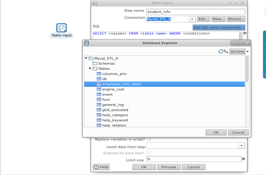
Task: Select the general_log table icon
Action: coord(99,105)
